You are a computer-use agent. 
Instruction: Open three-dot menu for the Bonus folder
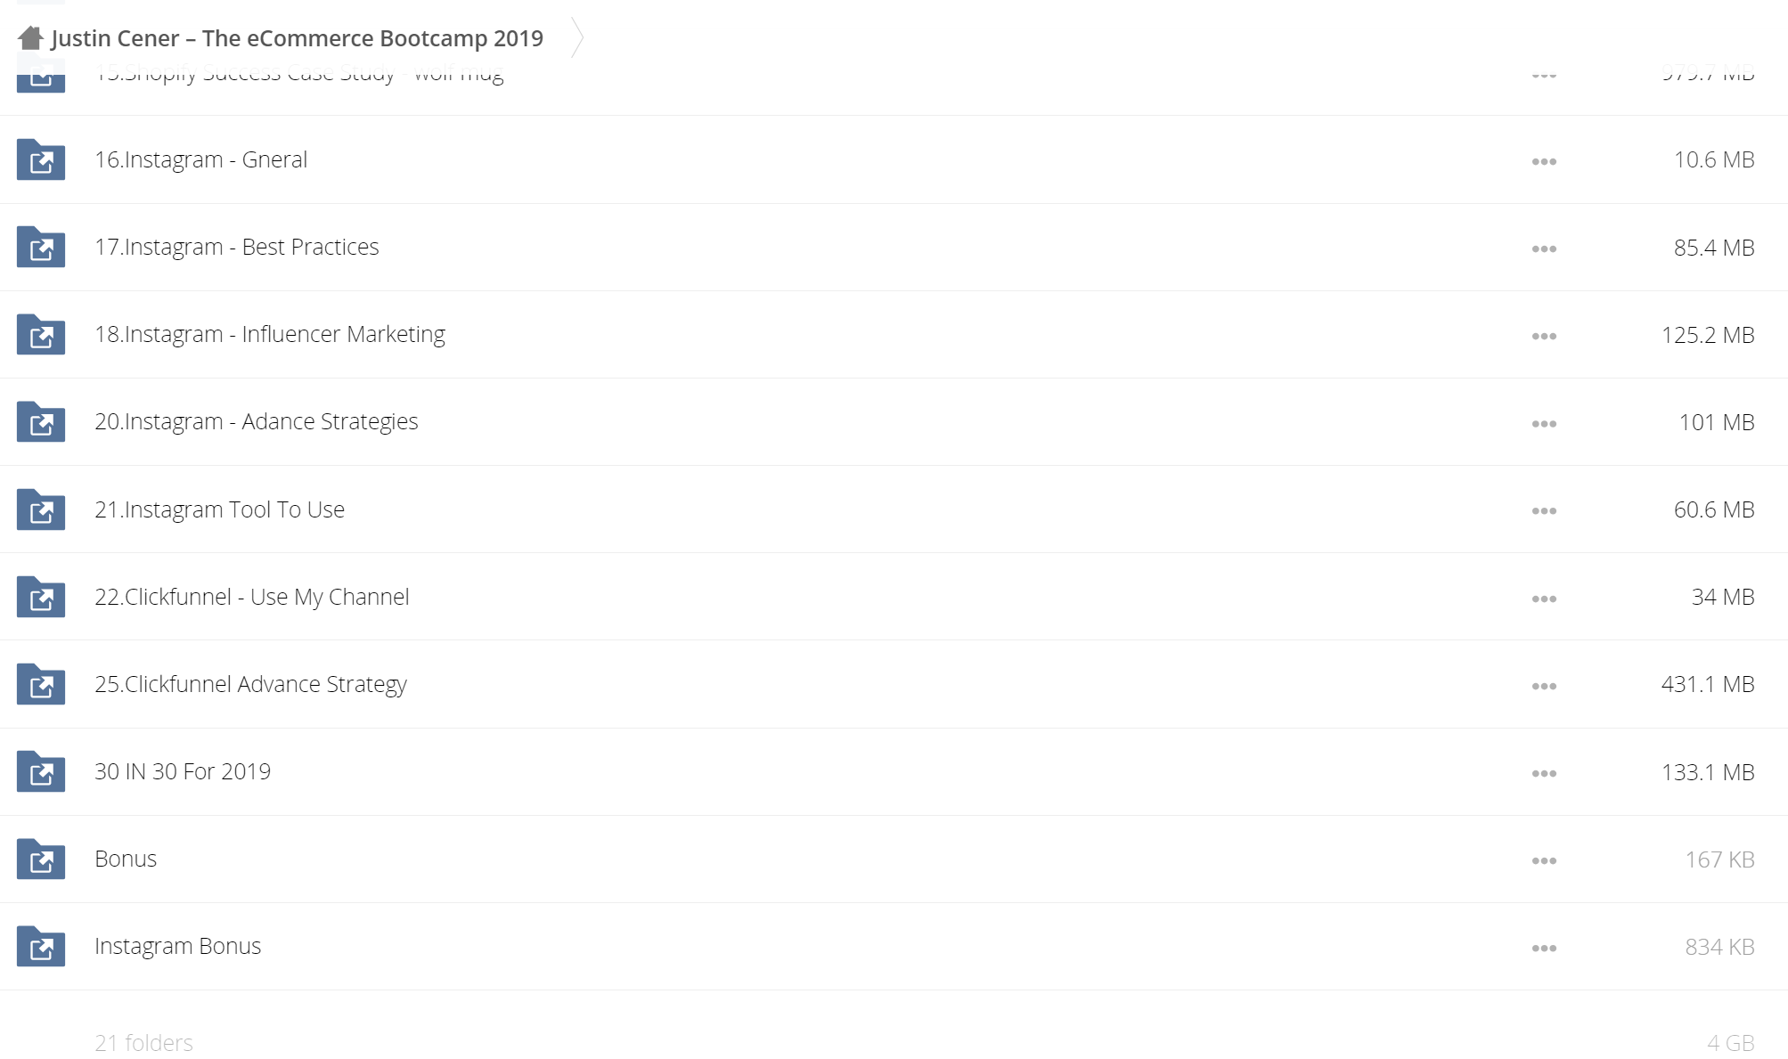click(x=1544, y=860)
